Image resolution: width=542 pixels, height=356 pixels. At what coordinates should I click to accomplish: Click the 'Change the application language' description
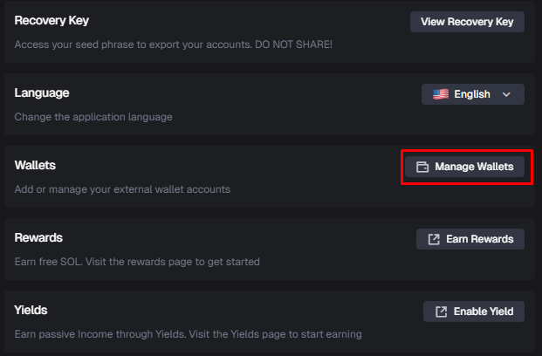(93, 116)
